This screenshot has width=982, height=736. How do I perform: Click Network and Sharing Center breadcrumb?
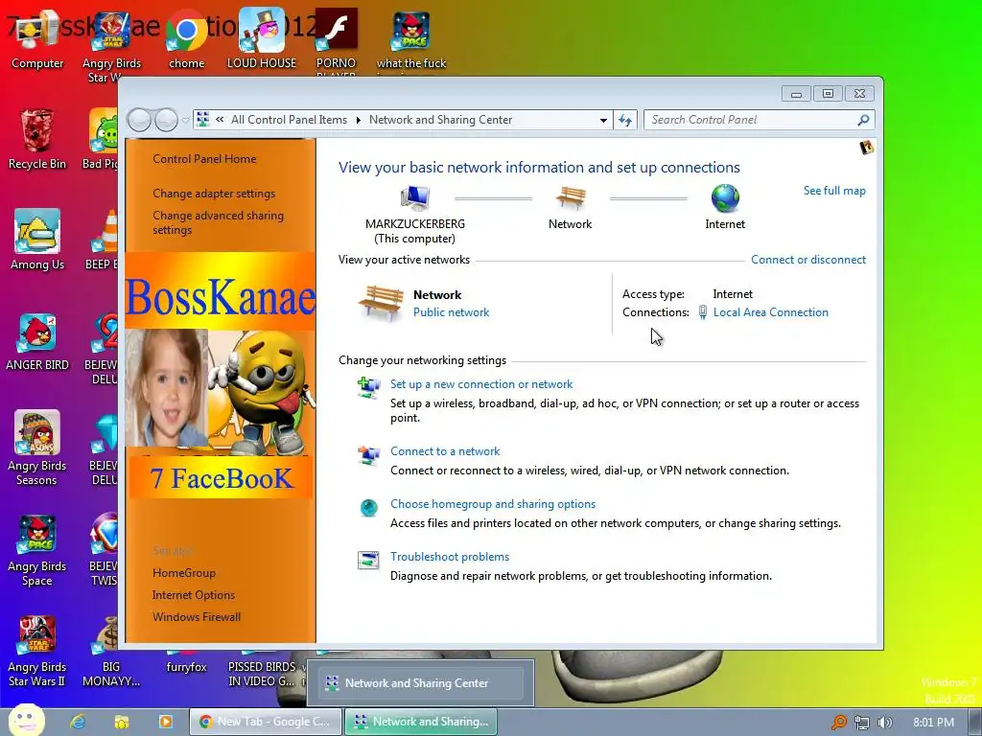(x=440, y=120)
